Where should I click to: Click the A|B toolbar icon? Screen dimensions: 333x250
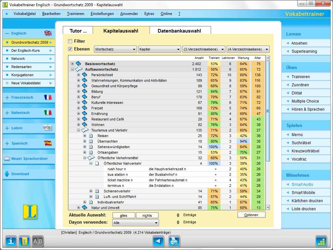click(x=38, y=241)
